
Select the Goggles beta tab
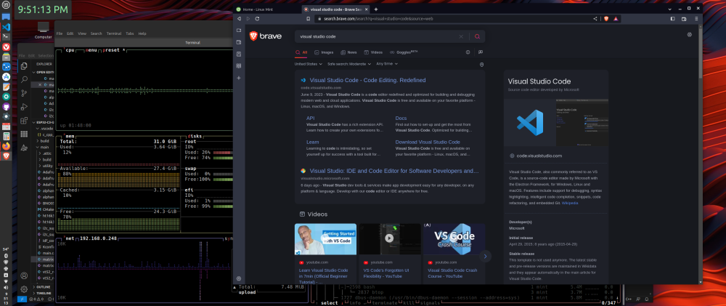pos(404,52)
